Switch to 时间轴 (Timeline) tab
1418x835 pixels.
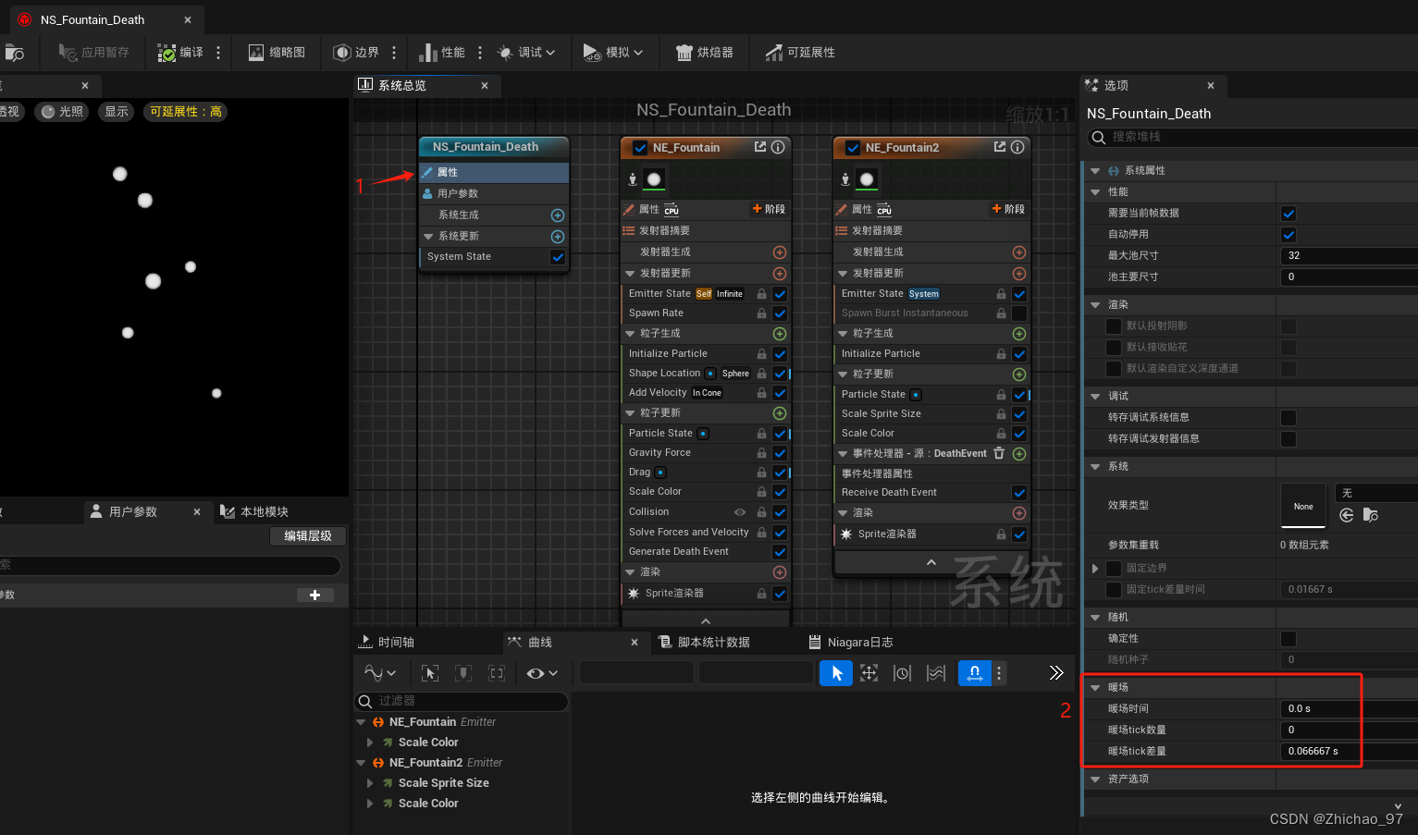click(x=388, y=642)
